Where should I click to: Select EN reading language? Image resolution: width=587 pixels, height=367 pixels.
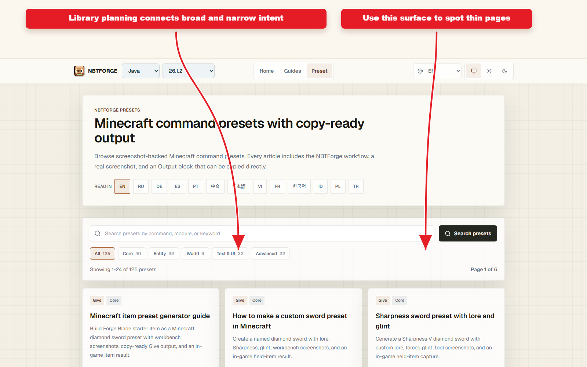(x=122, y=186)
